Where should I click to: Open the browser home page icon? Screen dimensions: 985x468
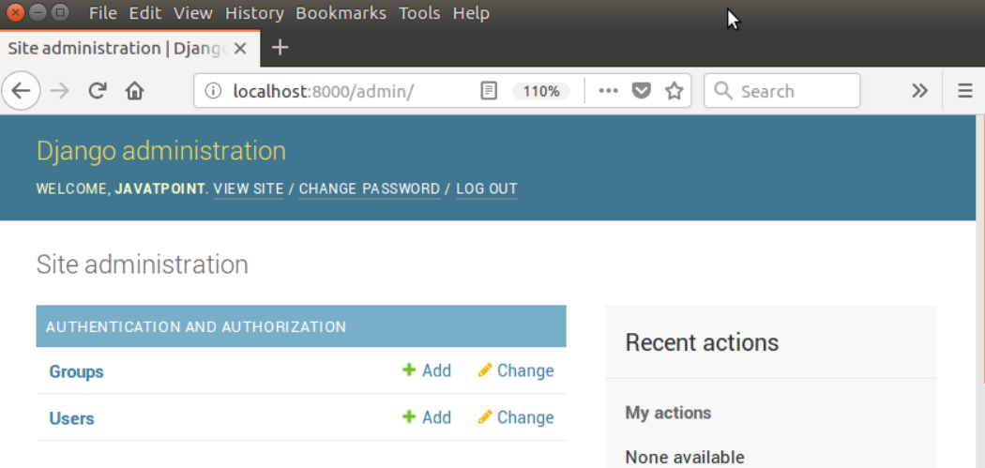click(134, 91)
